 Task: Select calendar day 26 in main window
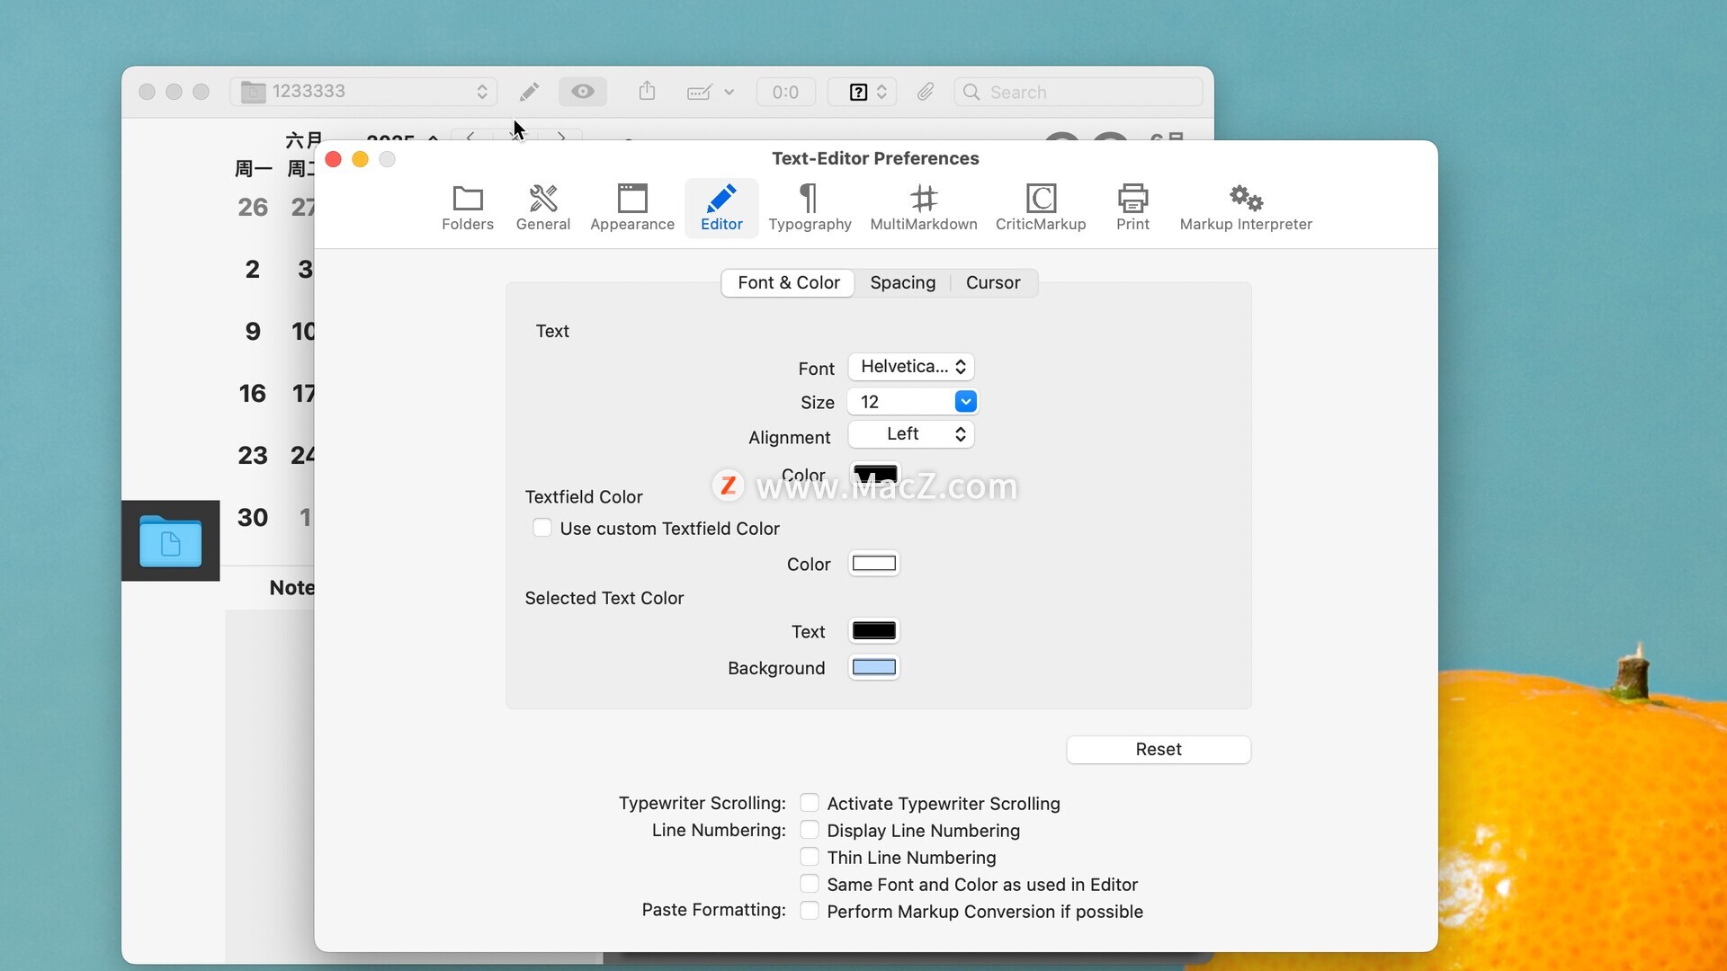253,208
